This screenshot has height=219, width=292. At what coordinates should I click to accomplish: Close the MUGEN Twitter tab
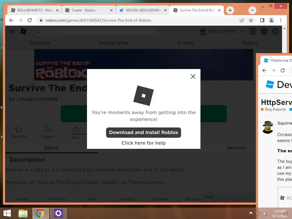pos(165,10)
